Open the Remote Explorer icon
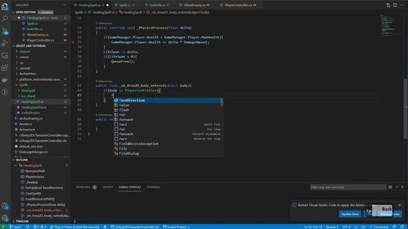 click(4, 55)
